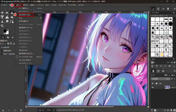Click the Create new brush icon
This screenshot has height=112, width=176.
pos(157,66)
